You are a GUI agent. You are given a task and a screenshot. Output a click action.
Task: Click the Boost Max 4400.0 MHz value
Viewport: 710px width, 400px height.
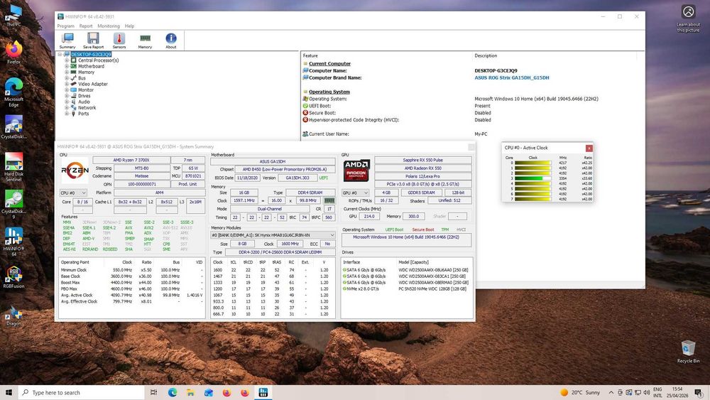pyautogui.click(x=121, y=283)
